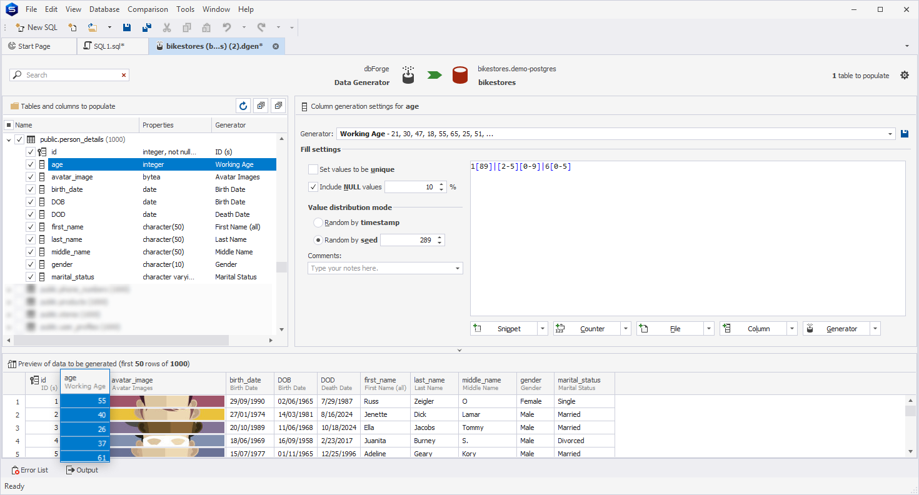Select the first_name column row

pyautogui.click(x=162, y=227)
